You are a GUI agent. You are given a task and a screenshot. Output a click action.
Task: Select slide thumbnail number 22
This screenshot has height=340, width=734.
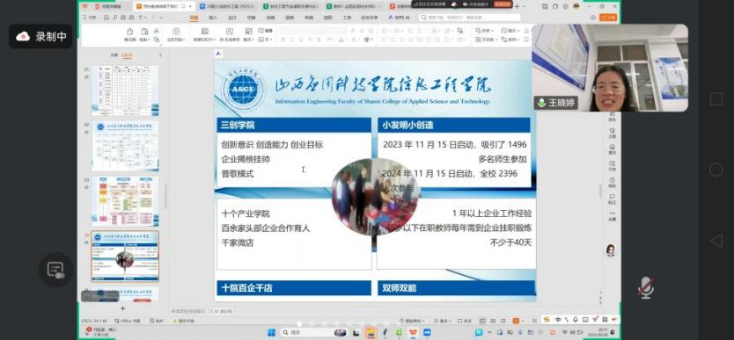pos(125,146)
